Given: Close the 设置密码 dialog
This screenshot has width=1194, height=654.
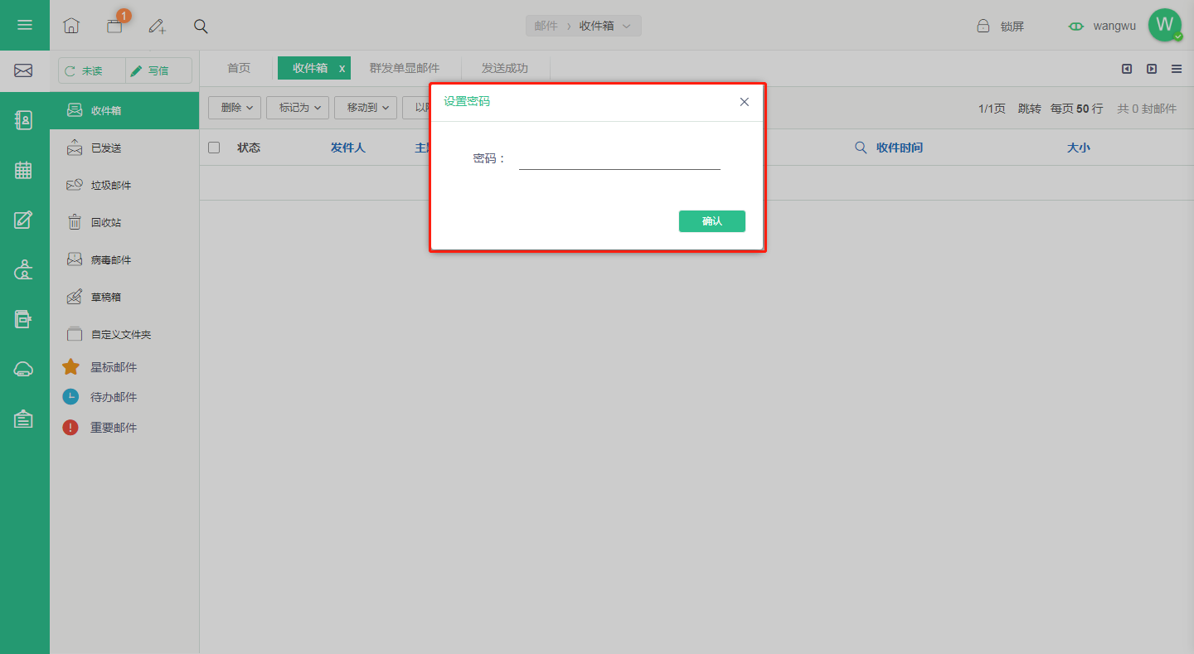Looking at the screenshot, I should coord(744,102).
